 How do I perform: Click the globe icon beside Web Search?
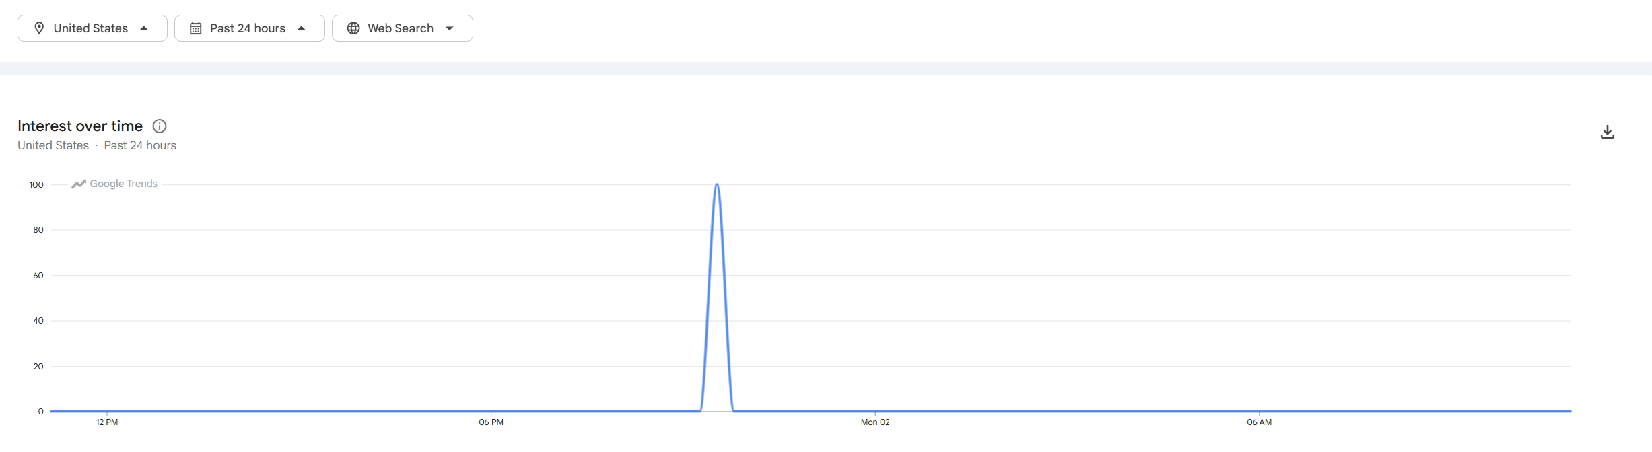[353, 28]
